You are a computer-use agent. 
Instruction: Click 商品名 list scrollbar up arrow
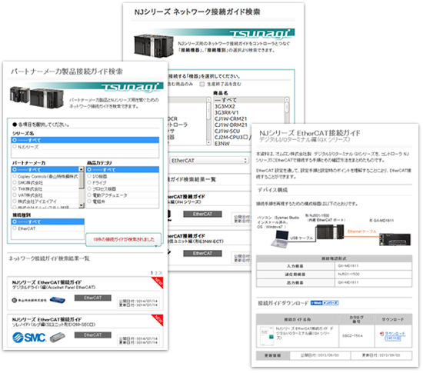point(287,100)
